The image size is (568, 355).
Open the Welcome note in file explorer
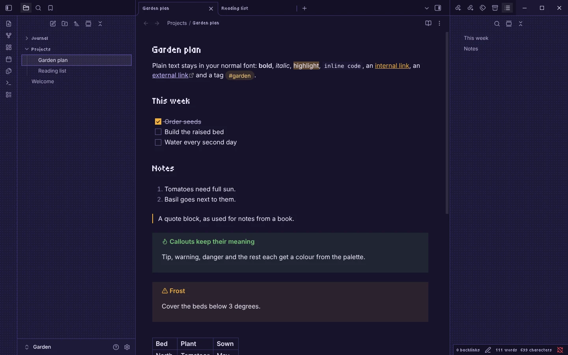(43, 82)
